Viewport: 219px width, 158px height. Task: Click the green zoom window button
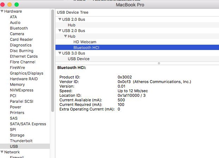(x=16, y=4)
